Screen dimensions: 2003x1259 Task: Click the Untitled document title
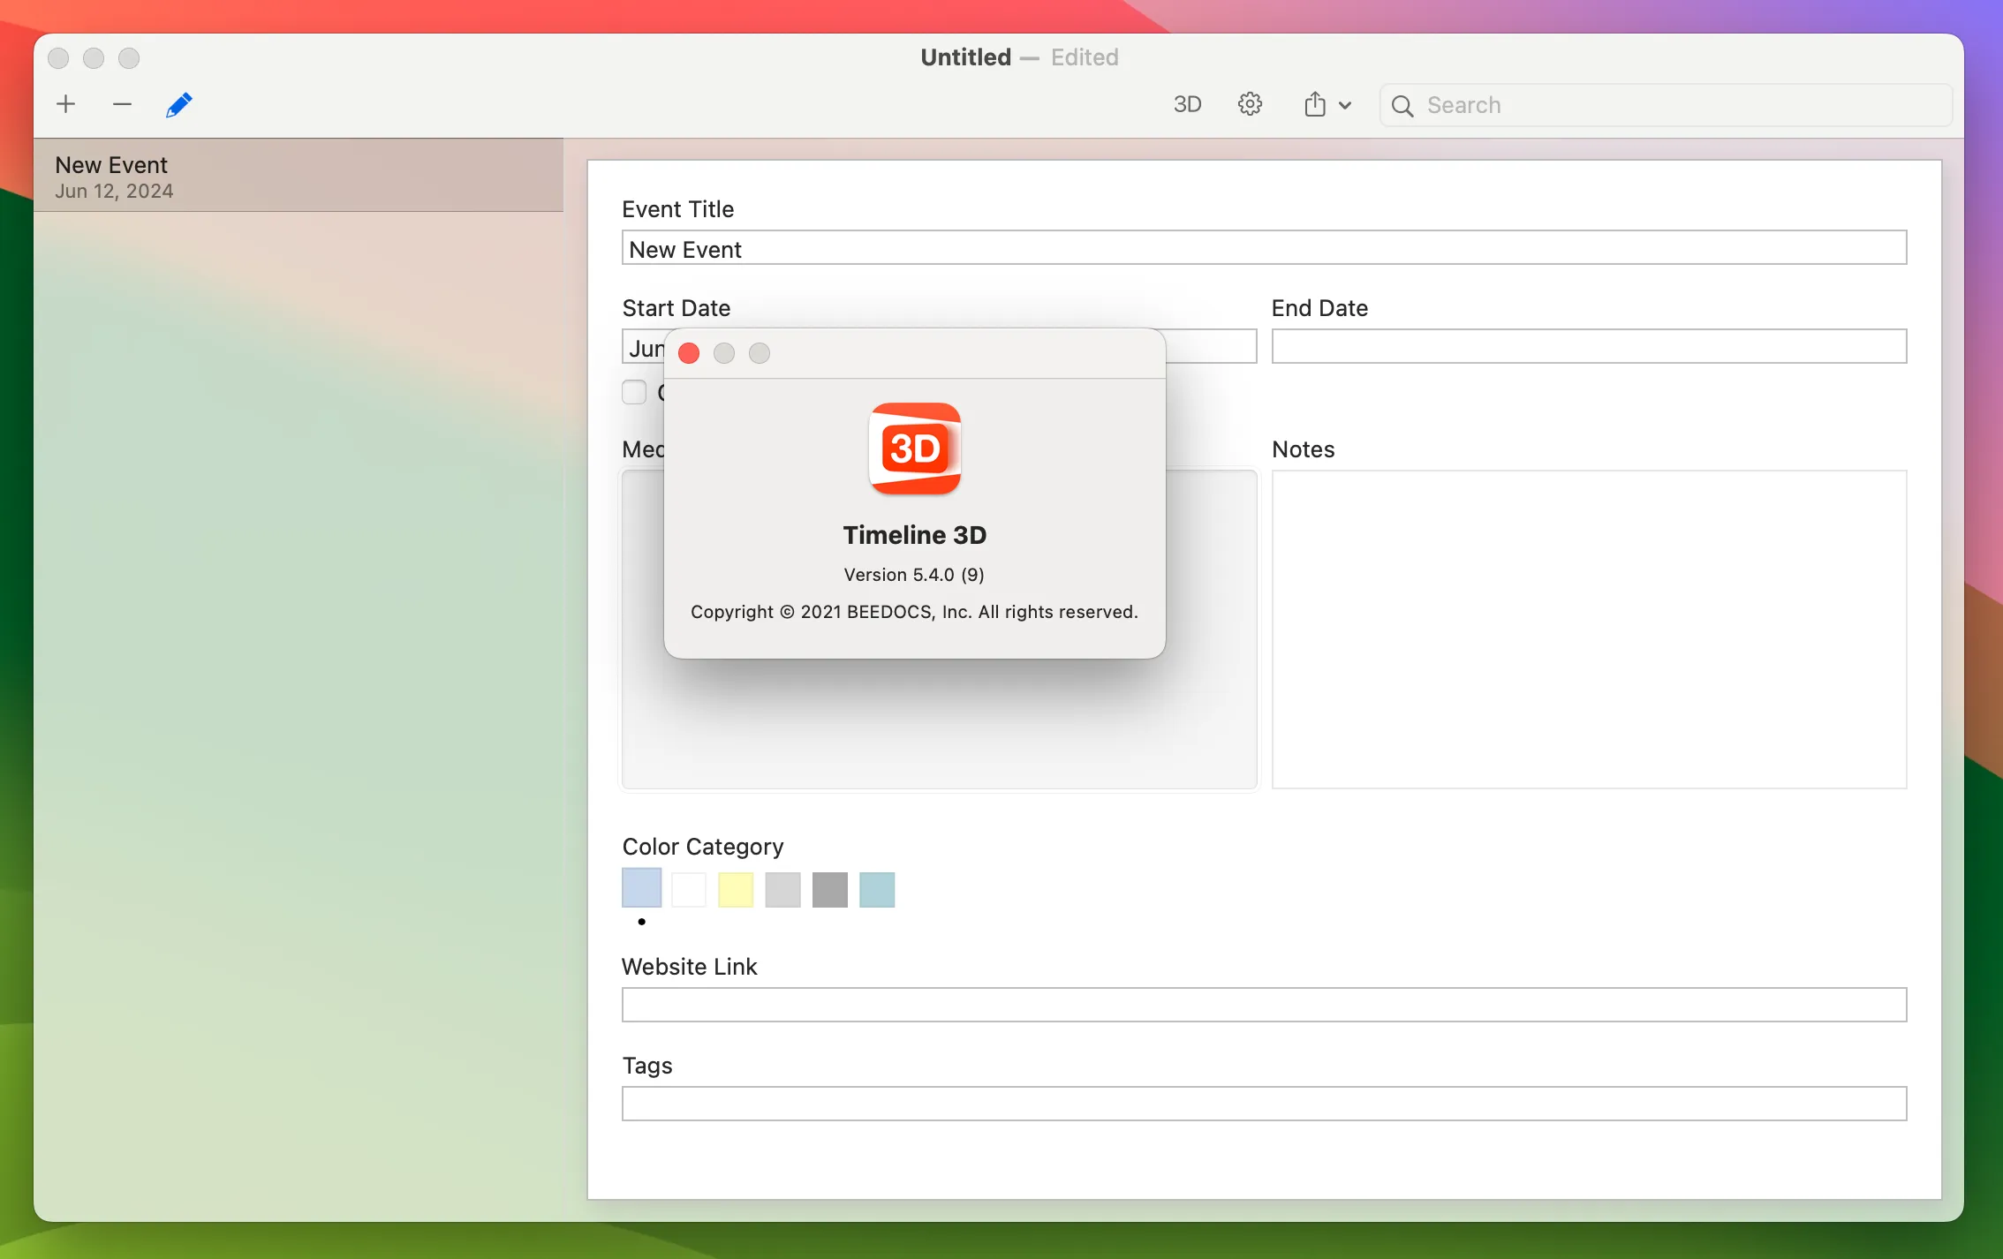tap(965, 57)
